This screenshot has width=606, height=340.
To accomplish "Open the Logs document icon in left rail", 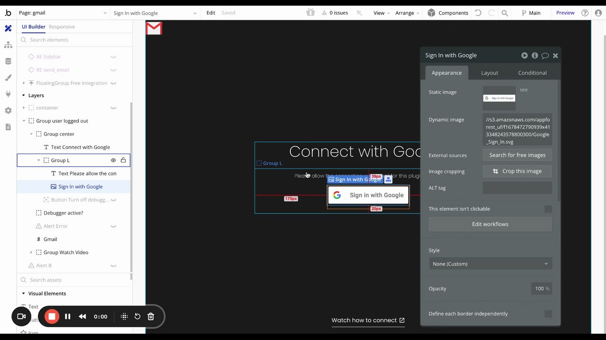I will click(x=8, y=127).
